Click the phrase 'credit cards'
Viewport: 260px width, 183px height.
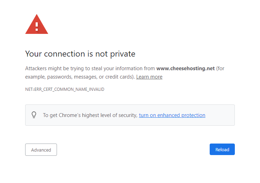tap(119, 77)
